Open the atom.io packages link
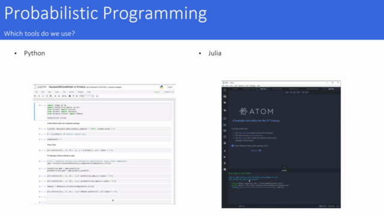 pyautogui.click(x=242, y=138)
